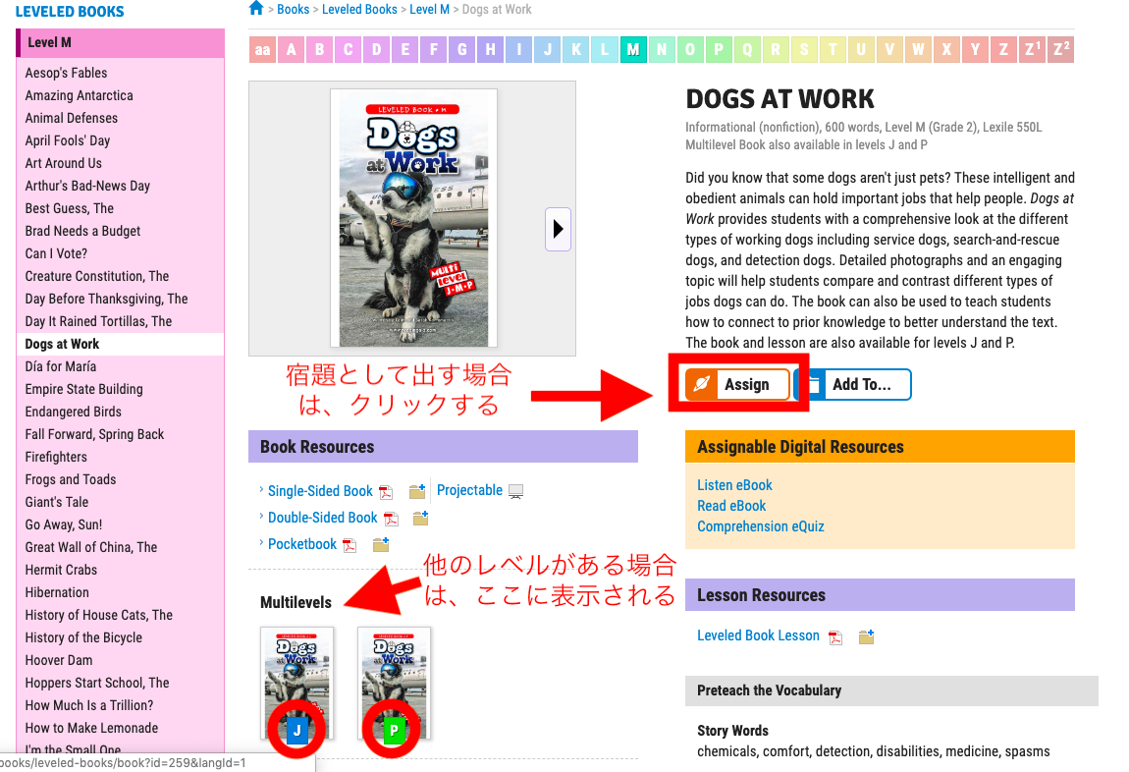Expand the Pocketbook entry chevron
This screenshot has width=1129, height=772.
[261, 543]
